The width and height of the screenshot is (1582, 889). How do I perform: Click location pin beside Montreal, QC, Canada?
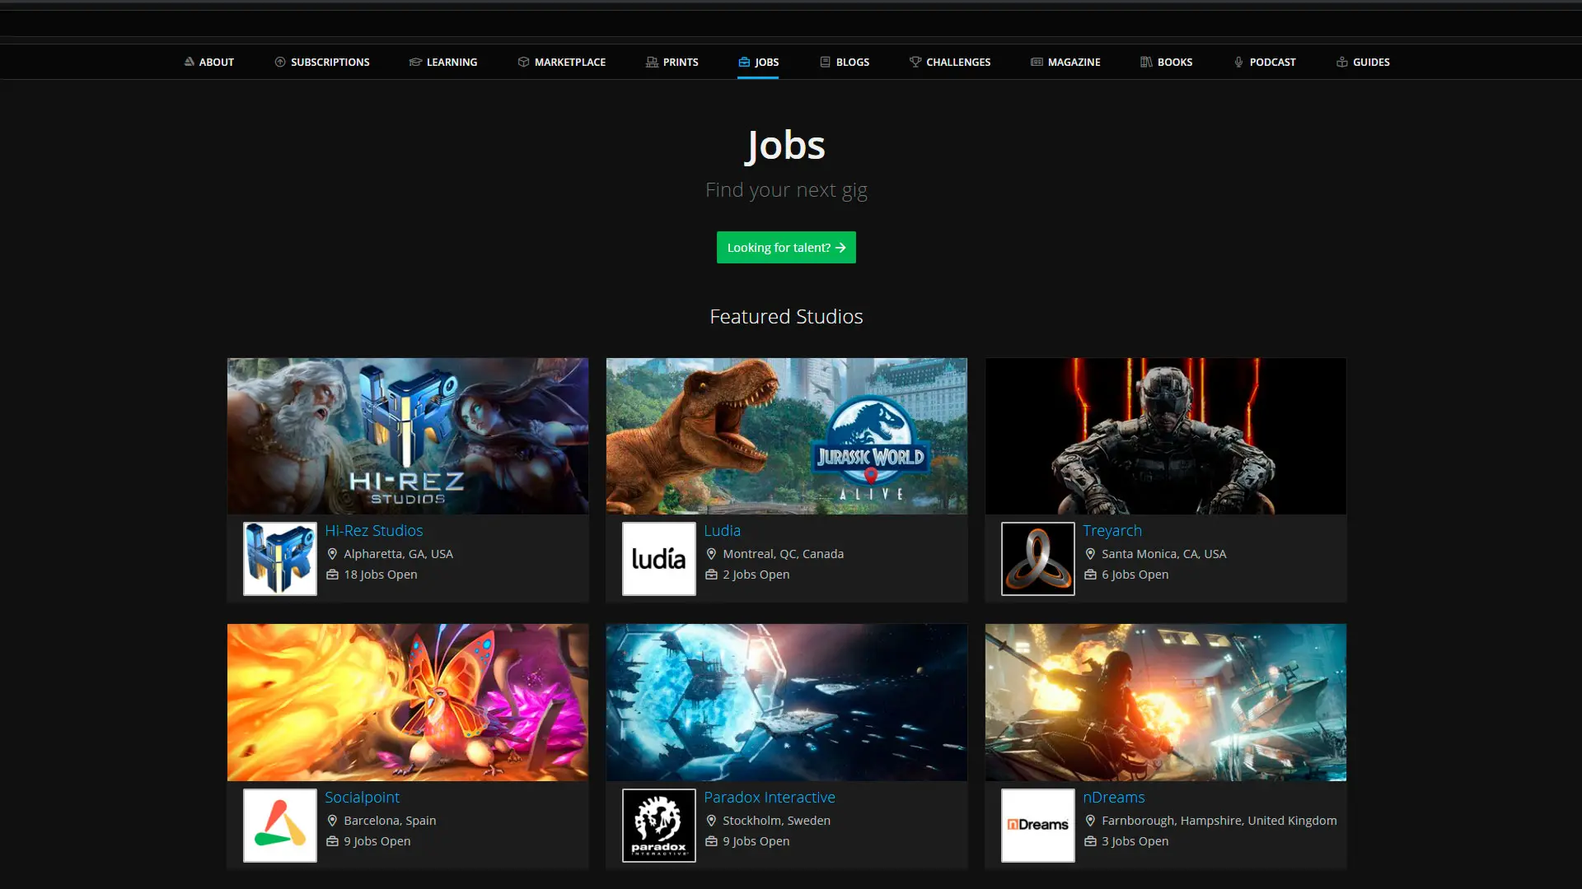(x=711, y=554)
